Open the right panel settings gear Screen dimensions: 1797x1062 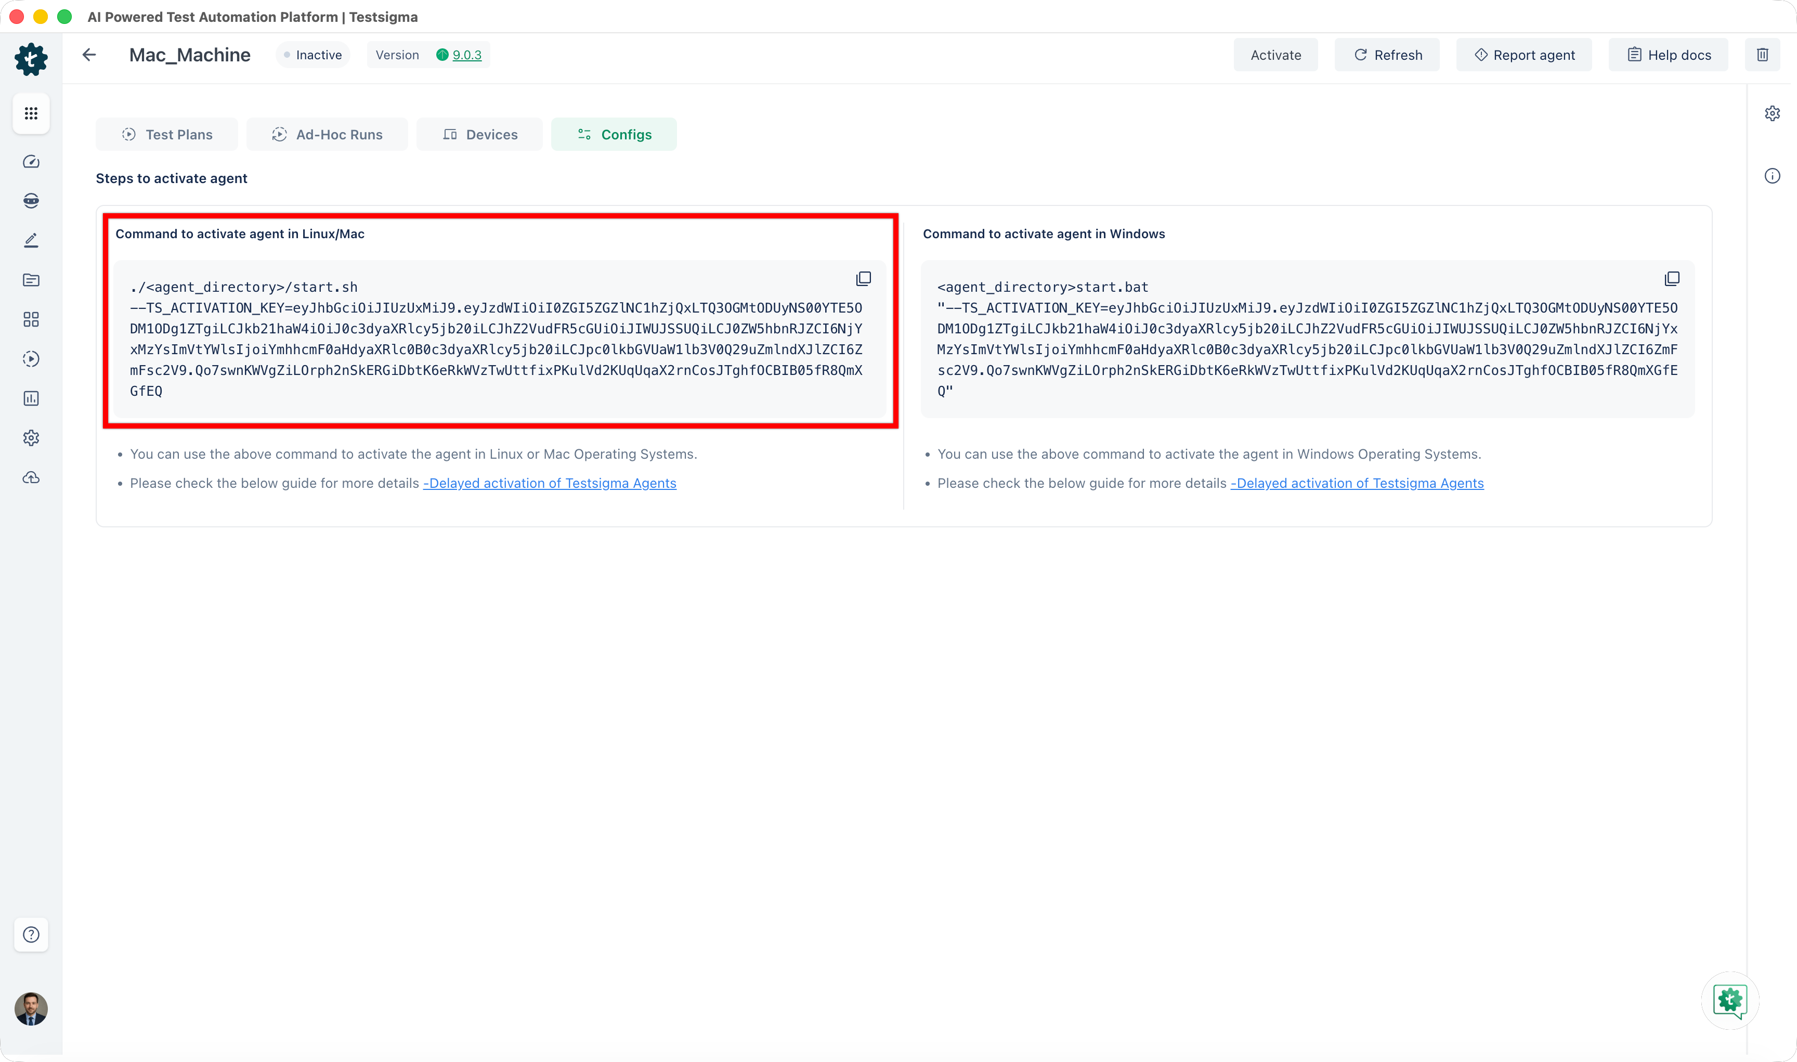(1772, 113)
